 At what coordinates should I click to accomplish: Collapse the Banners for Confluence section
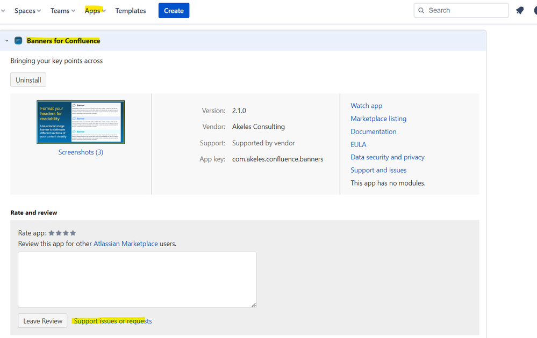coord(6,41)
